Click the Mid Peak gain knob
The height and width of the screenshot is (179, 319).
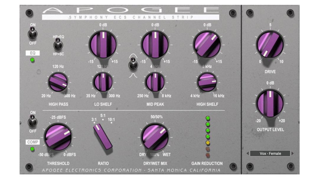pyautogui.click(x=155, y=45)
